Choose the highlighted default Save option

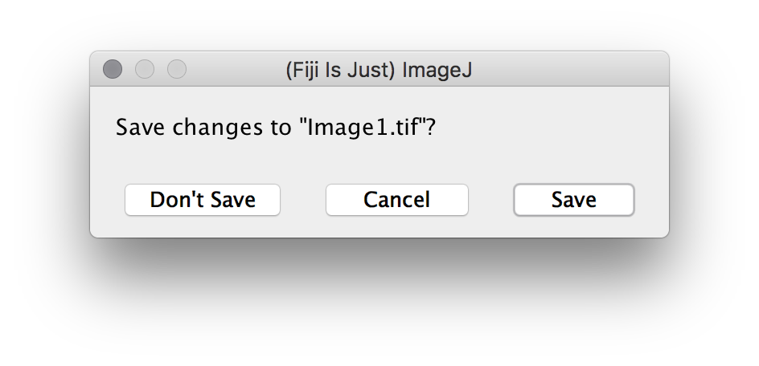point(573,200)
